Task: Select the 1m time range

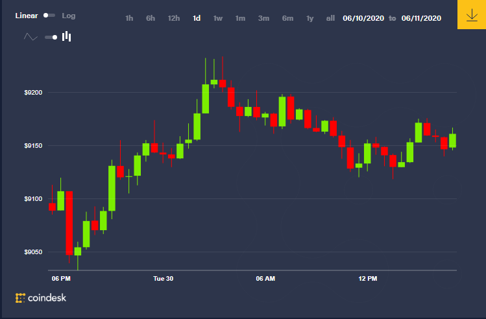Action: tap(240, 18)
